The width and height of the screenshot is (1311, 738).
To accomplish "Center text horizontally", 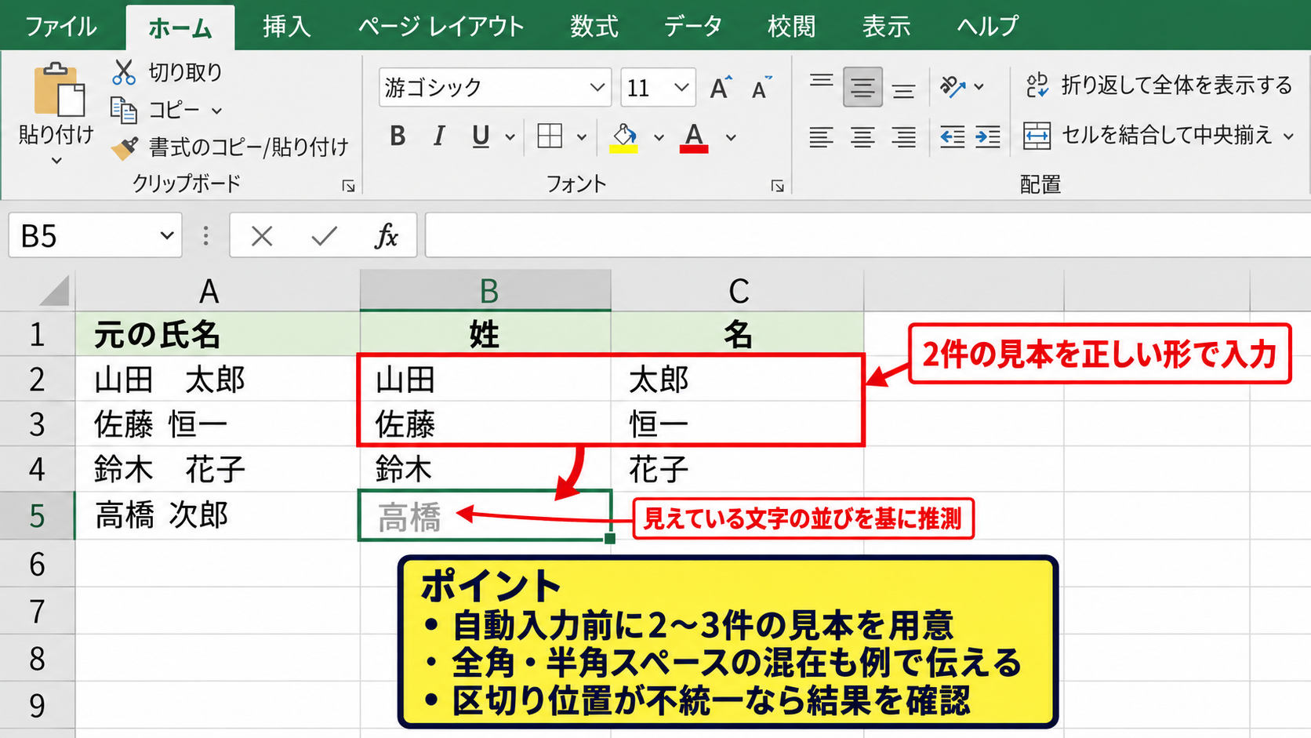I will [x=862, y=137].
